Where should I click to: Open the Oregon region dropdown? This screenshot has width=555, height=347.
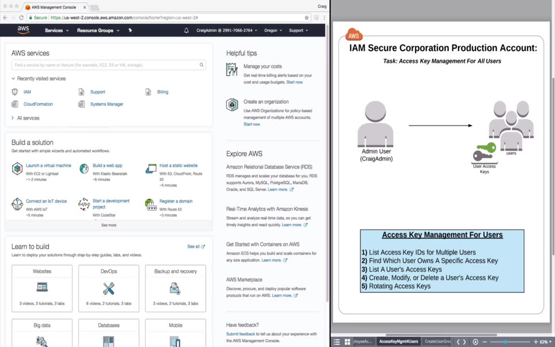click(x=273, y=30)
